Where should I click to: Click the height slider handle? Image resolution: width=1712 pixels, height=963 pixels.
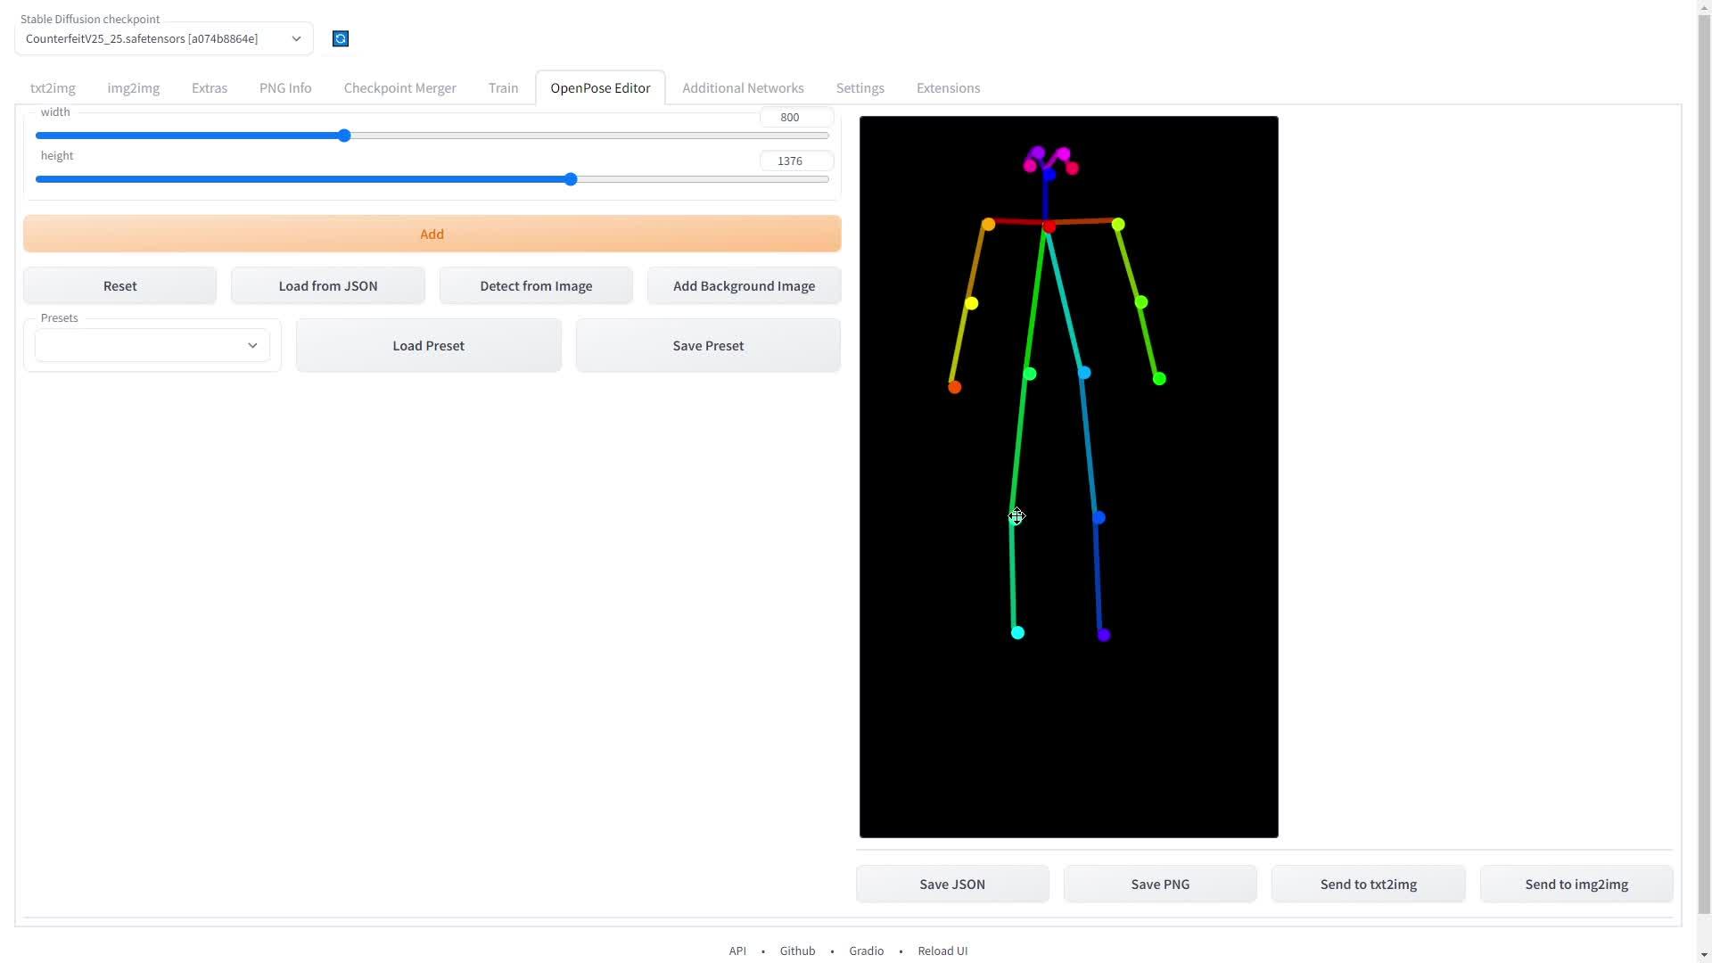point(571,179)
